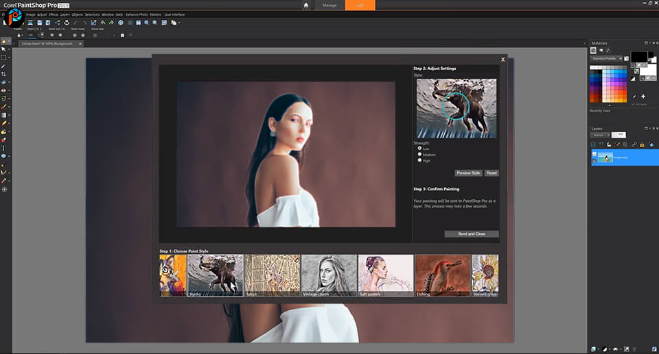The height and width of the screenshot is (354, 659).
Task: Click the layer opacity field
Action: coord(618,135)
